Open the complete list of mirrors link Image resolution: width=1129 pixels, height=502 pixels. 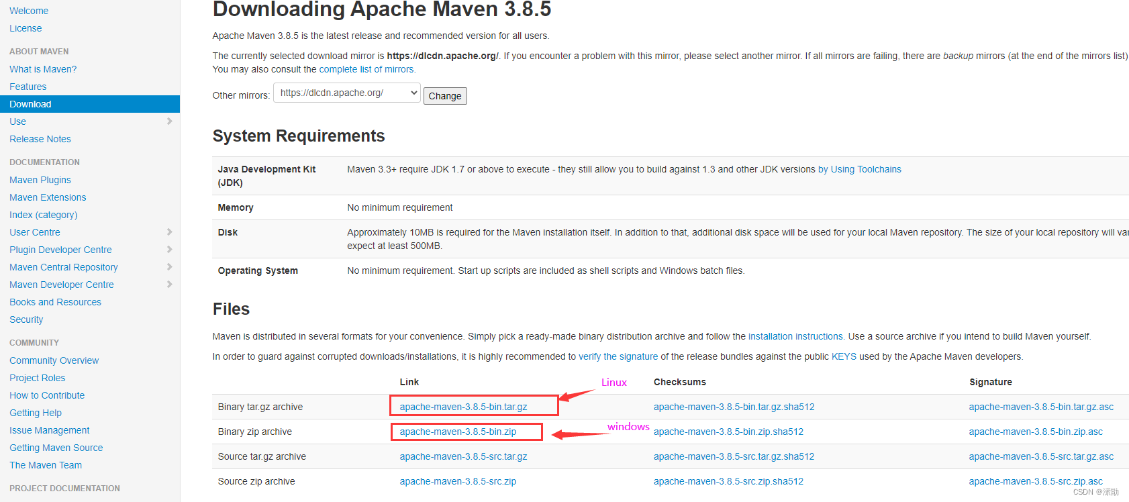(367, 69)
